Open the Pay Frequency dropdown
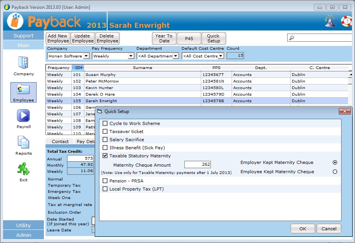This screenshot has height=243, width=355. (131, 56)
